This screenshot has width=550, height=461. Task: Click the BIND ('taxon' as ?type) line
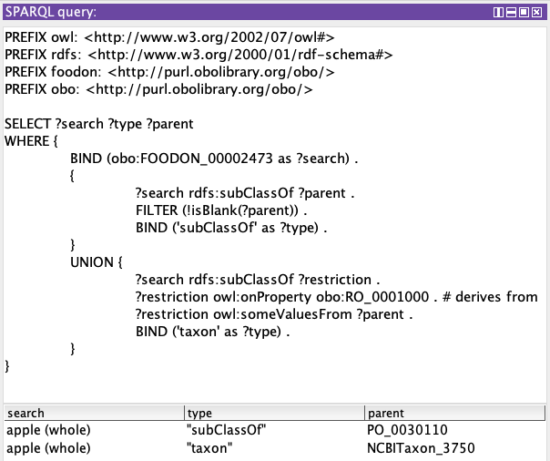(x=212, y=332)
